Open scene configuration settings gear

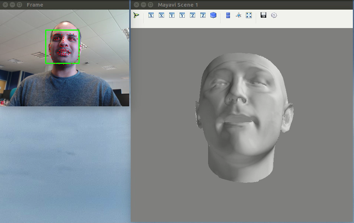click(x=274, y=15)
